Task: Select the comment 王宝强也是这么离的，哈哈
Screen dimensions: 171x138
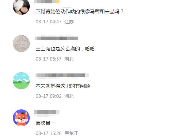Action: pyautogui.click(x=65, y=49)
